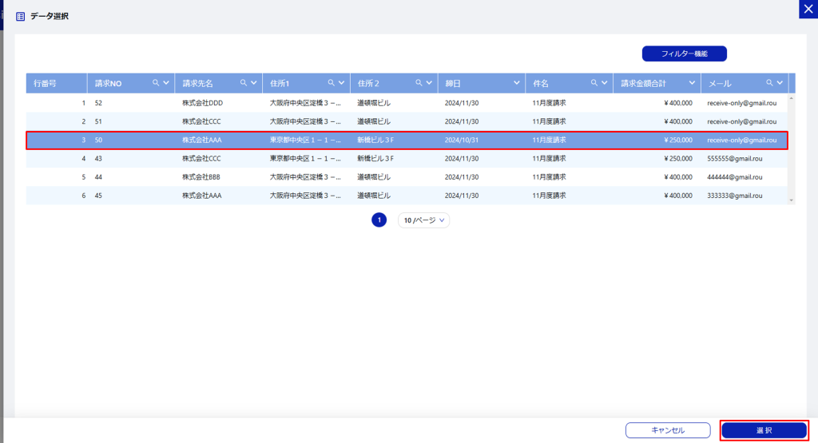Go to pagination page 1
The image size is (818, 443).
click(379, 220)
